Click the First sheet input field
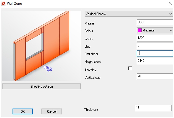 pyautogui.click(x=155, y=53)
